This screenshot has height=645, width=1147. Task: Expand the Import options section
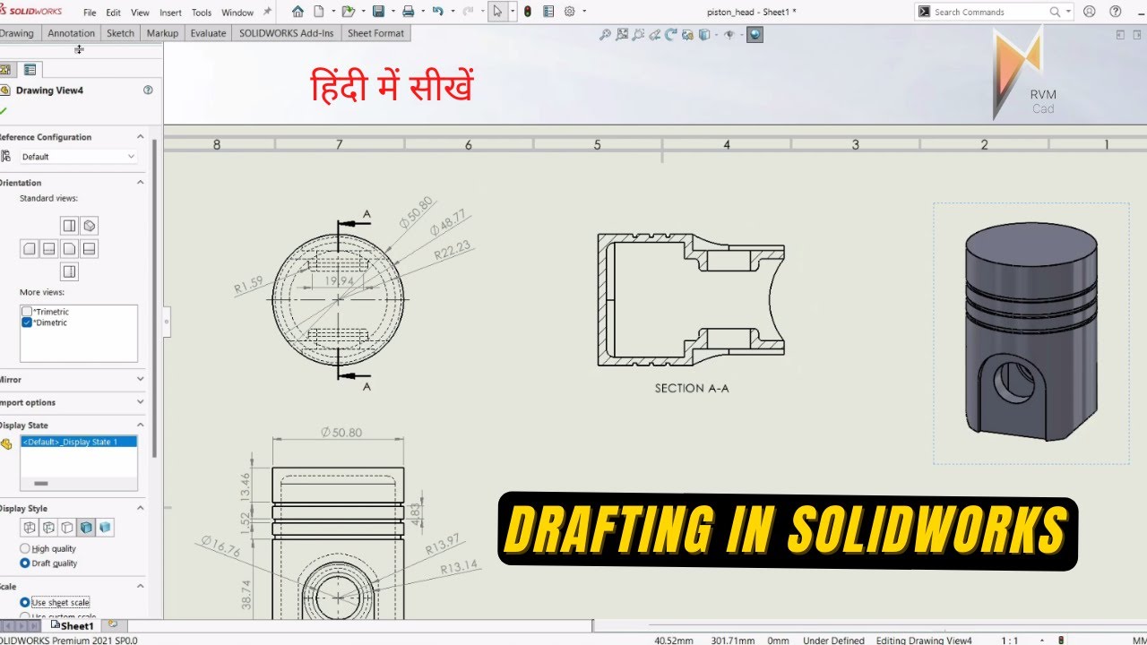[x=140, y=402]
